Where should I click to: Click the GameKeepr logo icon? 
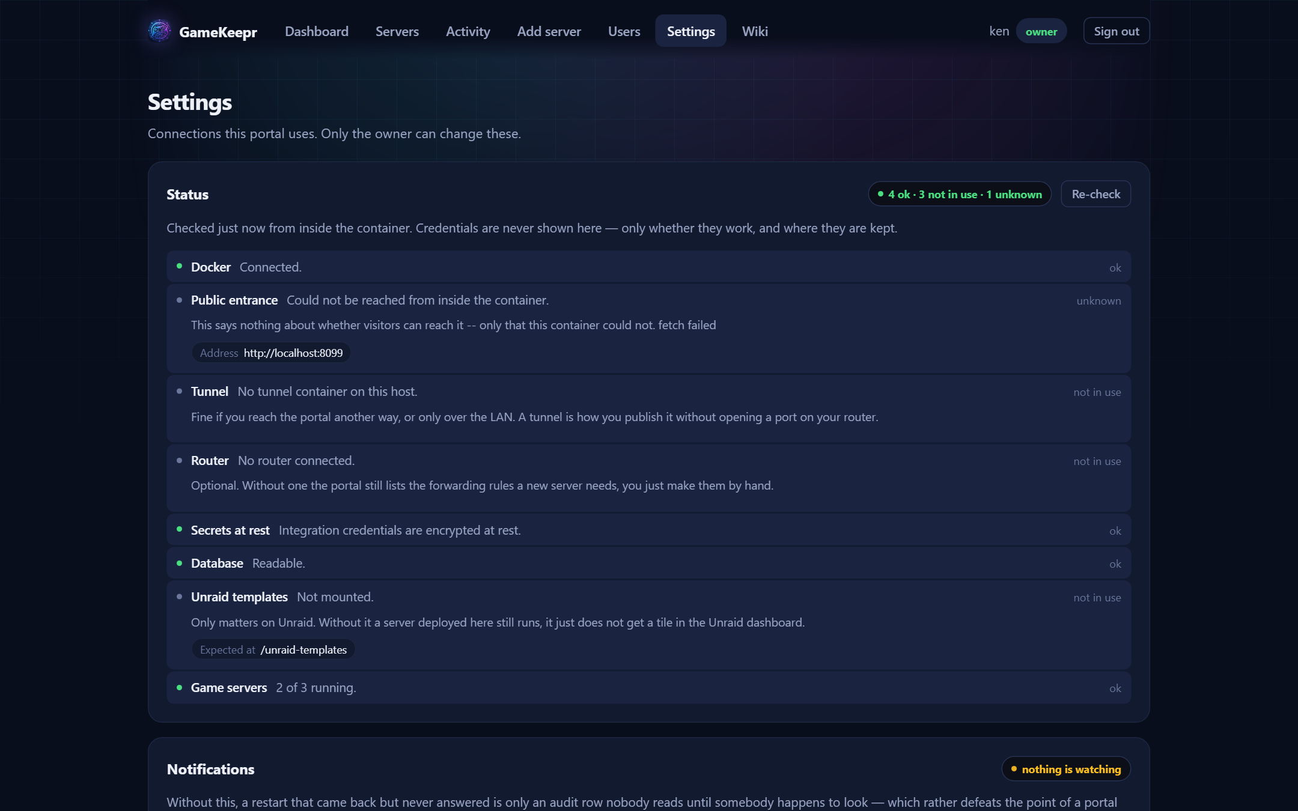pos(159,31)
